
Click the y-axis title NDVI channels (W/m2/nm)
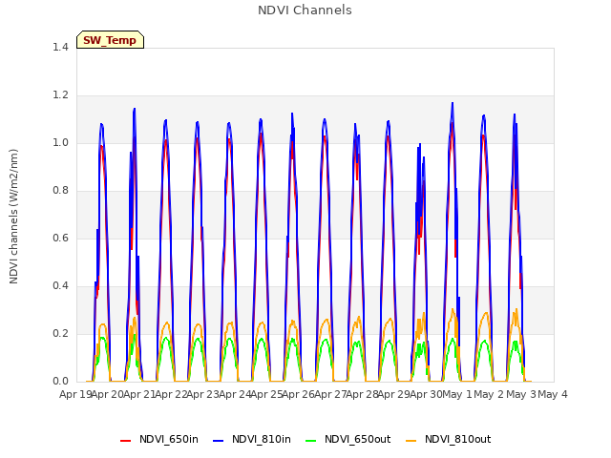point(13,217)
